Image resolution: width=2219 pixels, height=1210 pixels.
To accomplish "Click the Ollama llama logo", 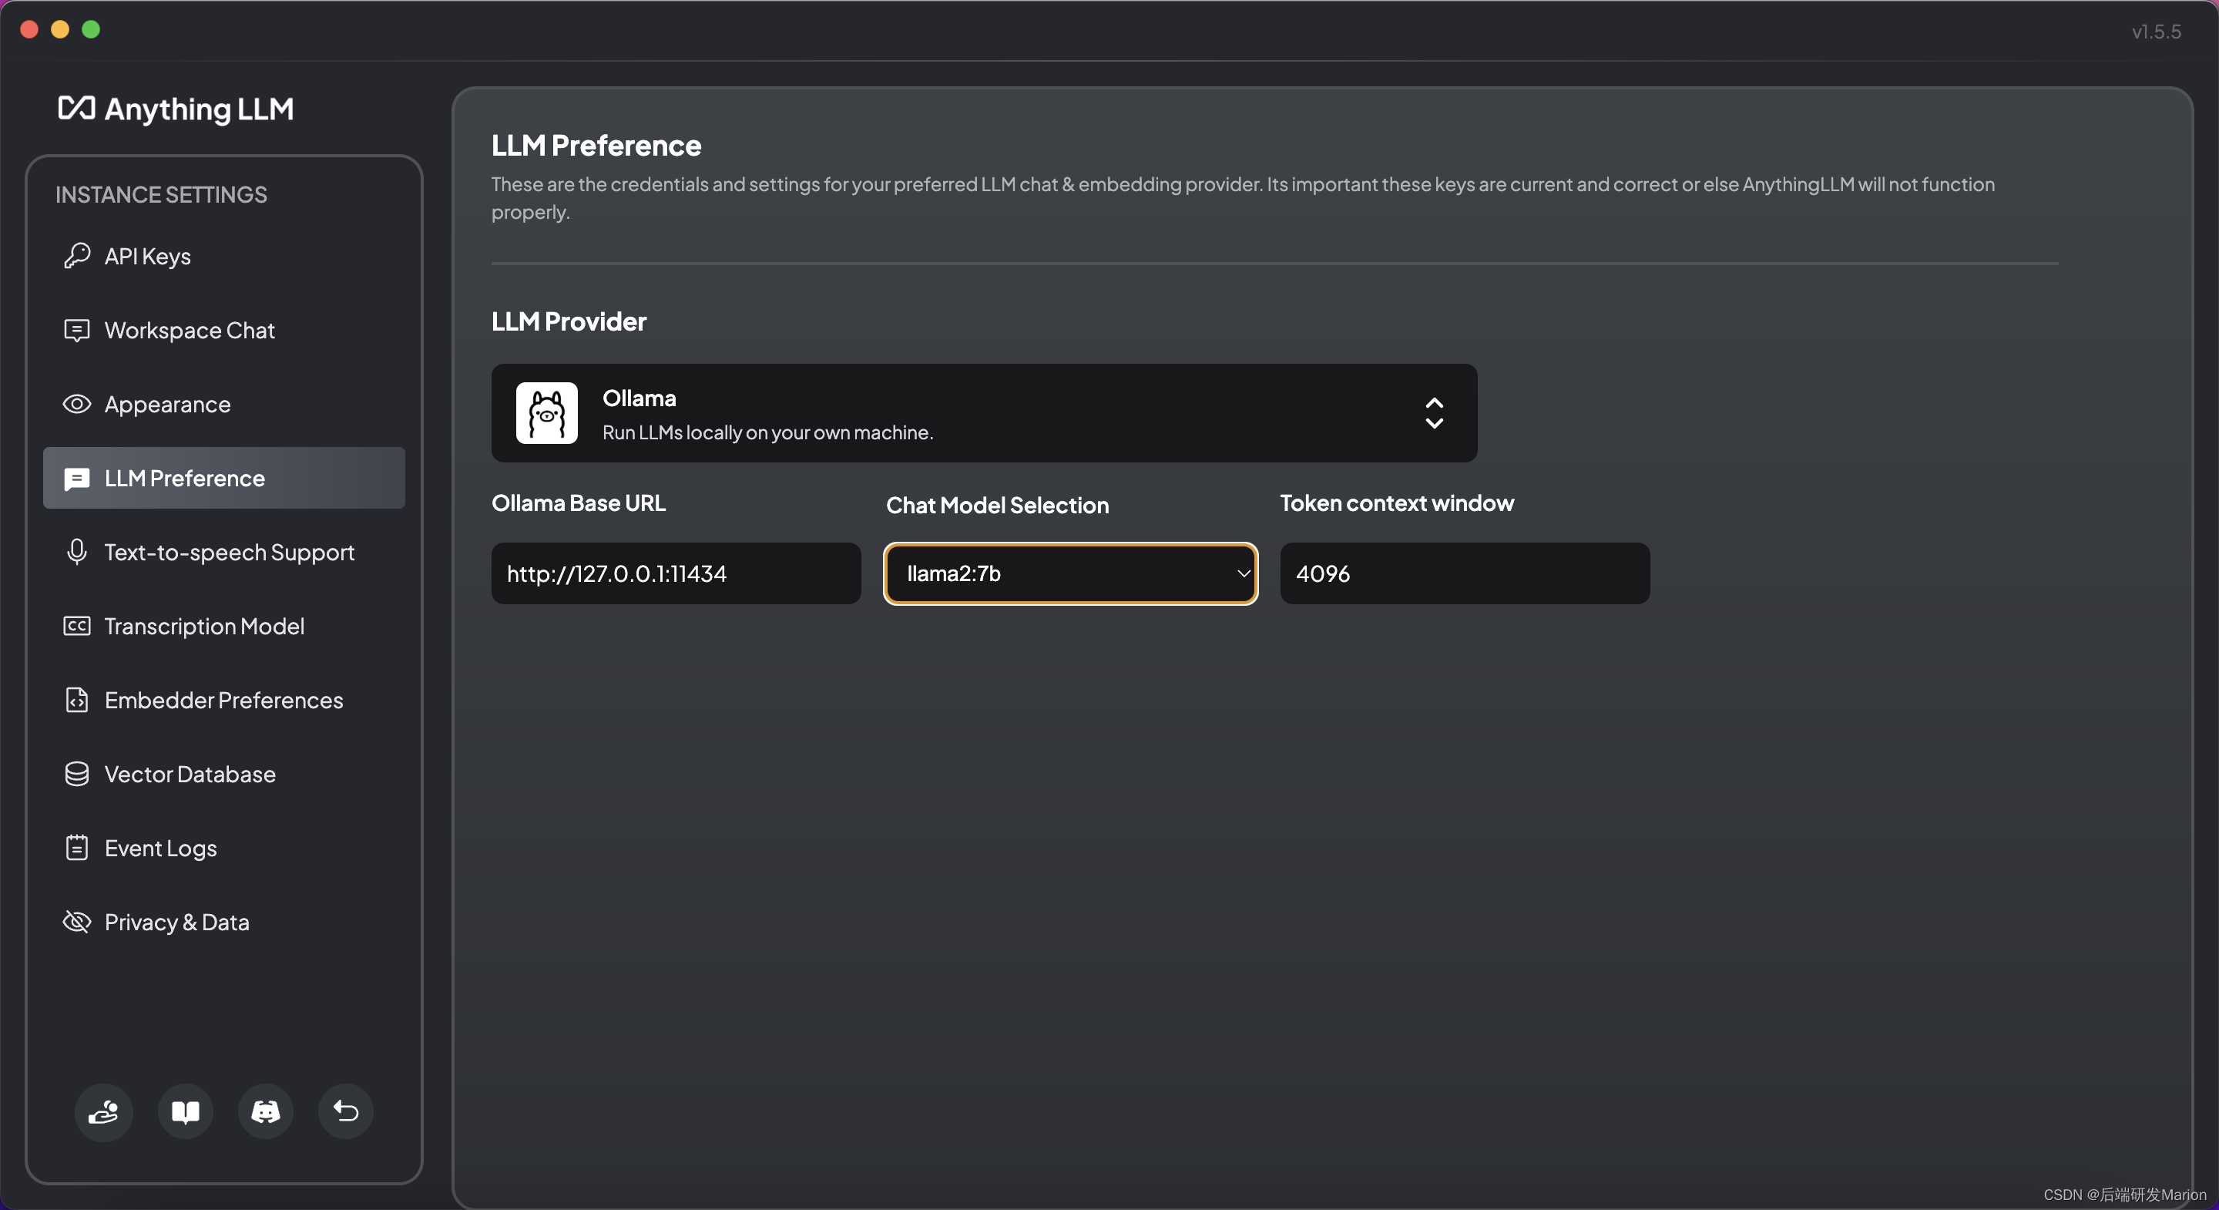I will [546, 413].
